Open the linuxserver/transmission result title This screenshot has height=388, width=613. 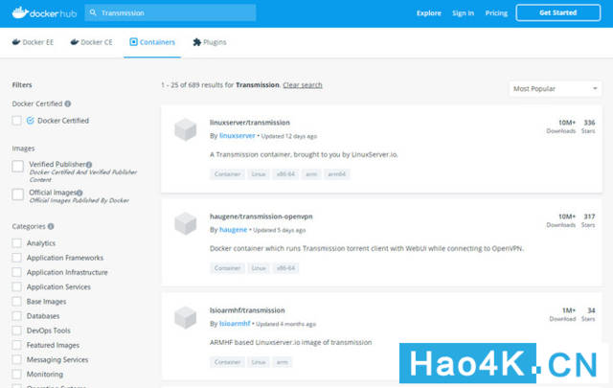click(x=250, y=123)
